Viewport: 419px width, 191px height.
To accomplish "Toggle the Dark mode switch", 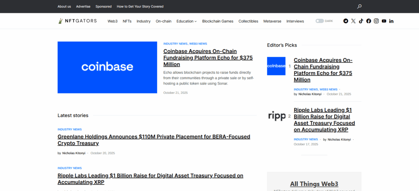I will click(x=320, y=21).
